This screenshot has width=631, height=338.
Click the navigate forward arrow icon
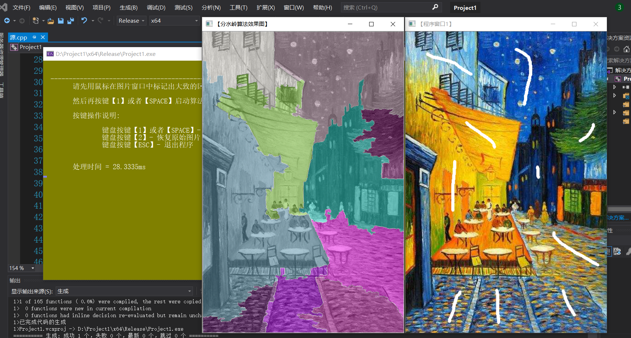click(x=22, y=21)
